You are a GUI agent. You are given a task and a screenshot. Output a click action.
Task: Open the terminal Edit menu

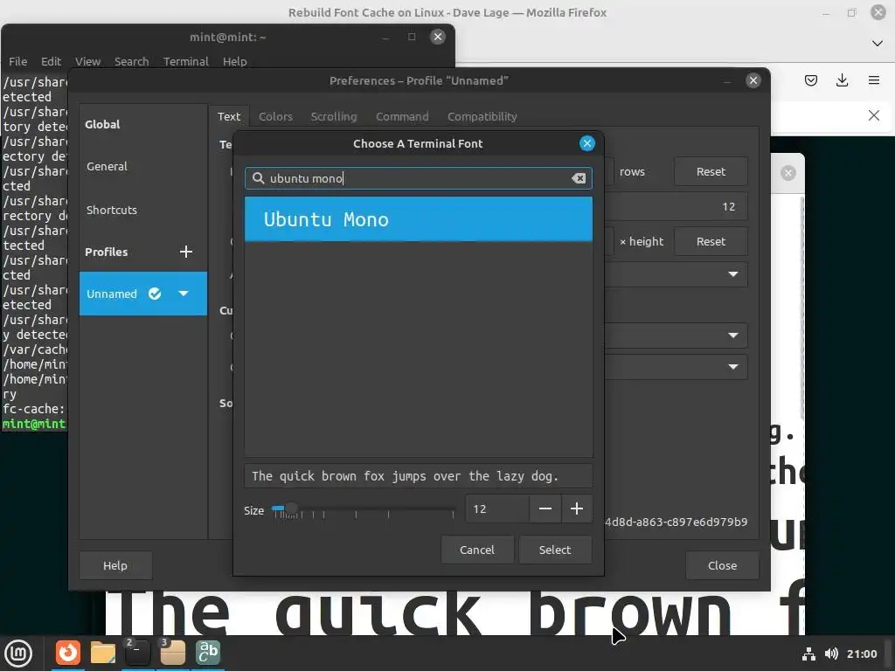pyautogui.click(x=51, y=62)
